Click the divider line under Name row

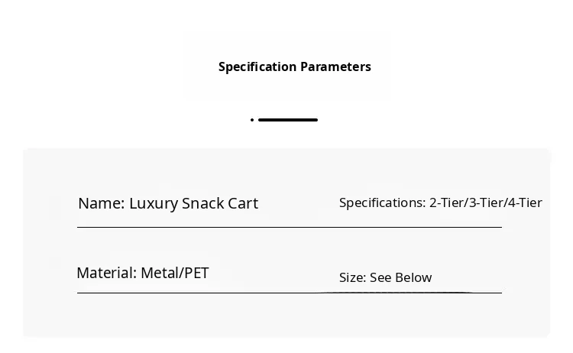coord(289,227)
